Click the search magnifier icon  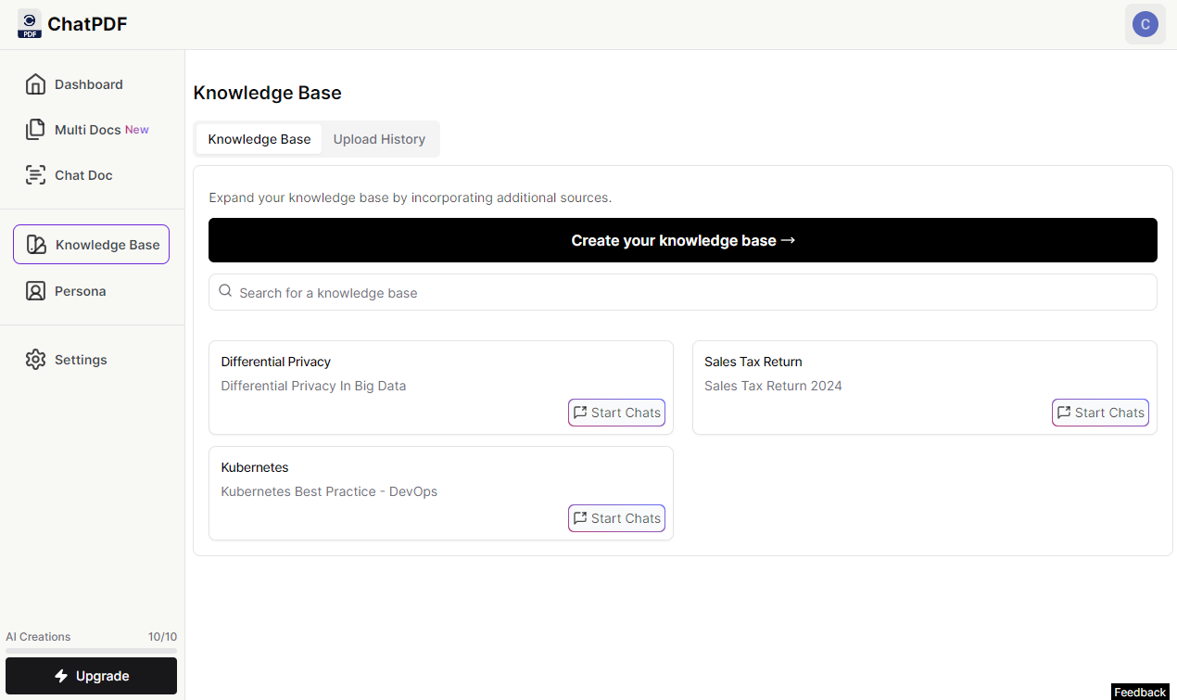tap(225, 291)
